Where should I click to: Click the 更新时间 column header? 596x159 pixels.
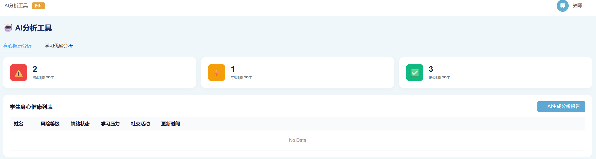coord(170,124)
